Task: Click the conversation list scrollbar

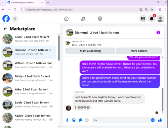Action: click(59, 48)
